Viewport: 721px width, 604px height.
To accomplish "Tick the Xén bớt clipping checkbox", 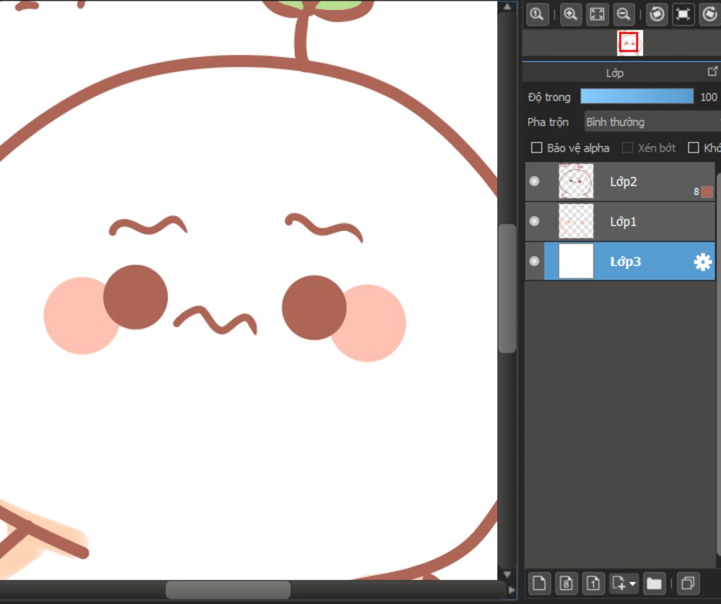I will click(627, 148).
